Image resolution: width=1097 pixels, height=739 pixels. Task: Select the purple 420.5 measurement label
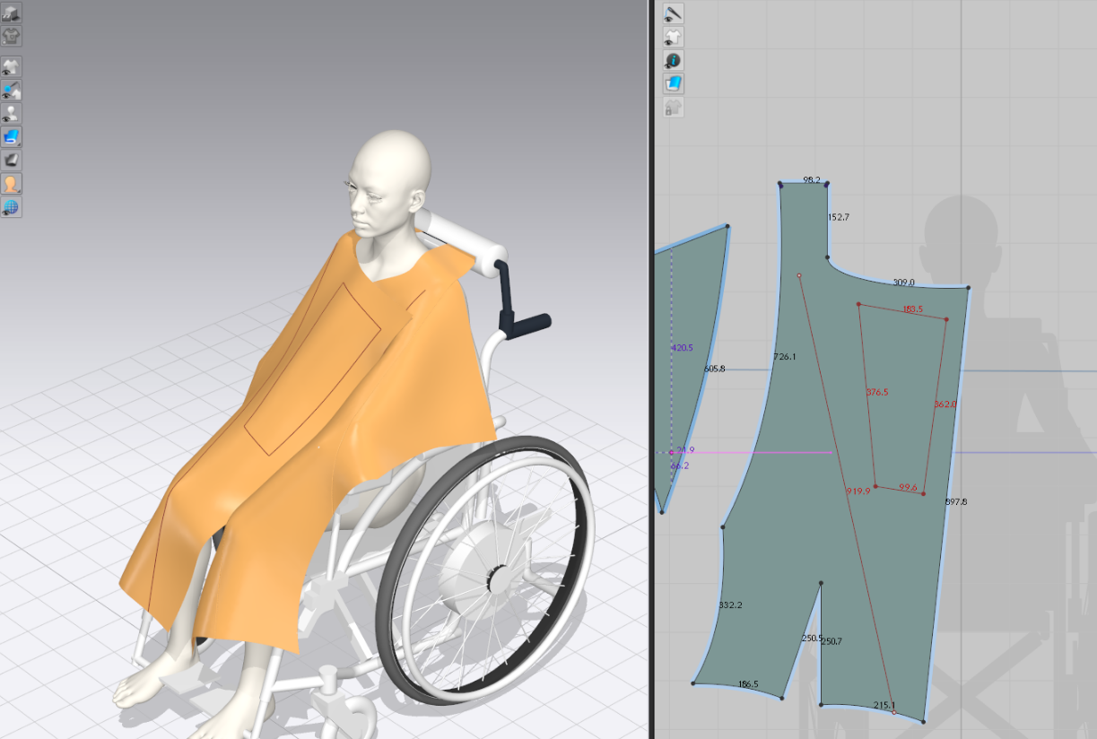pyautogui.click(x=682, y=347)
